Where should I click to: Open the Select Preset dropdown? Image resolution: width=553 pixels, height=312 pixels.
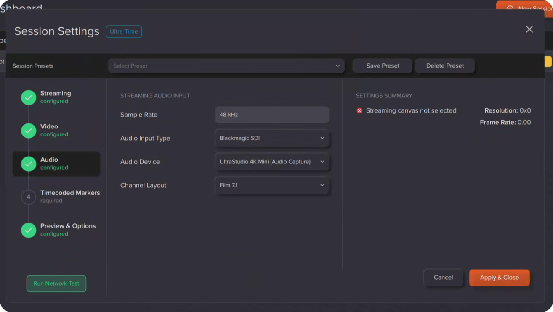226,66
